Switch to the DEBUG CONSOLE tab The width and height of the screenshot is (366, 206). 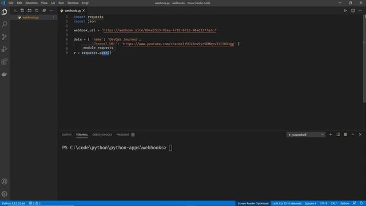click(102, 135)
